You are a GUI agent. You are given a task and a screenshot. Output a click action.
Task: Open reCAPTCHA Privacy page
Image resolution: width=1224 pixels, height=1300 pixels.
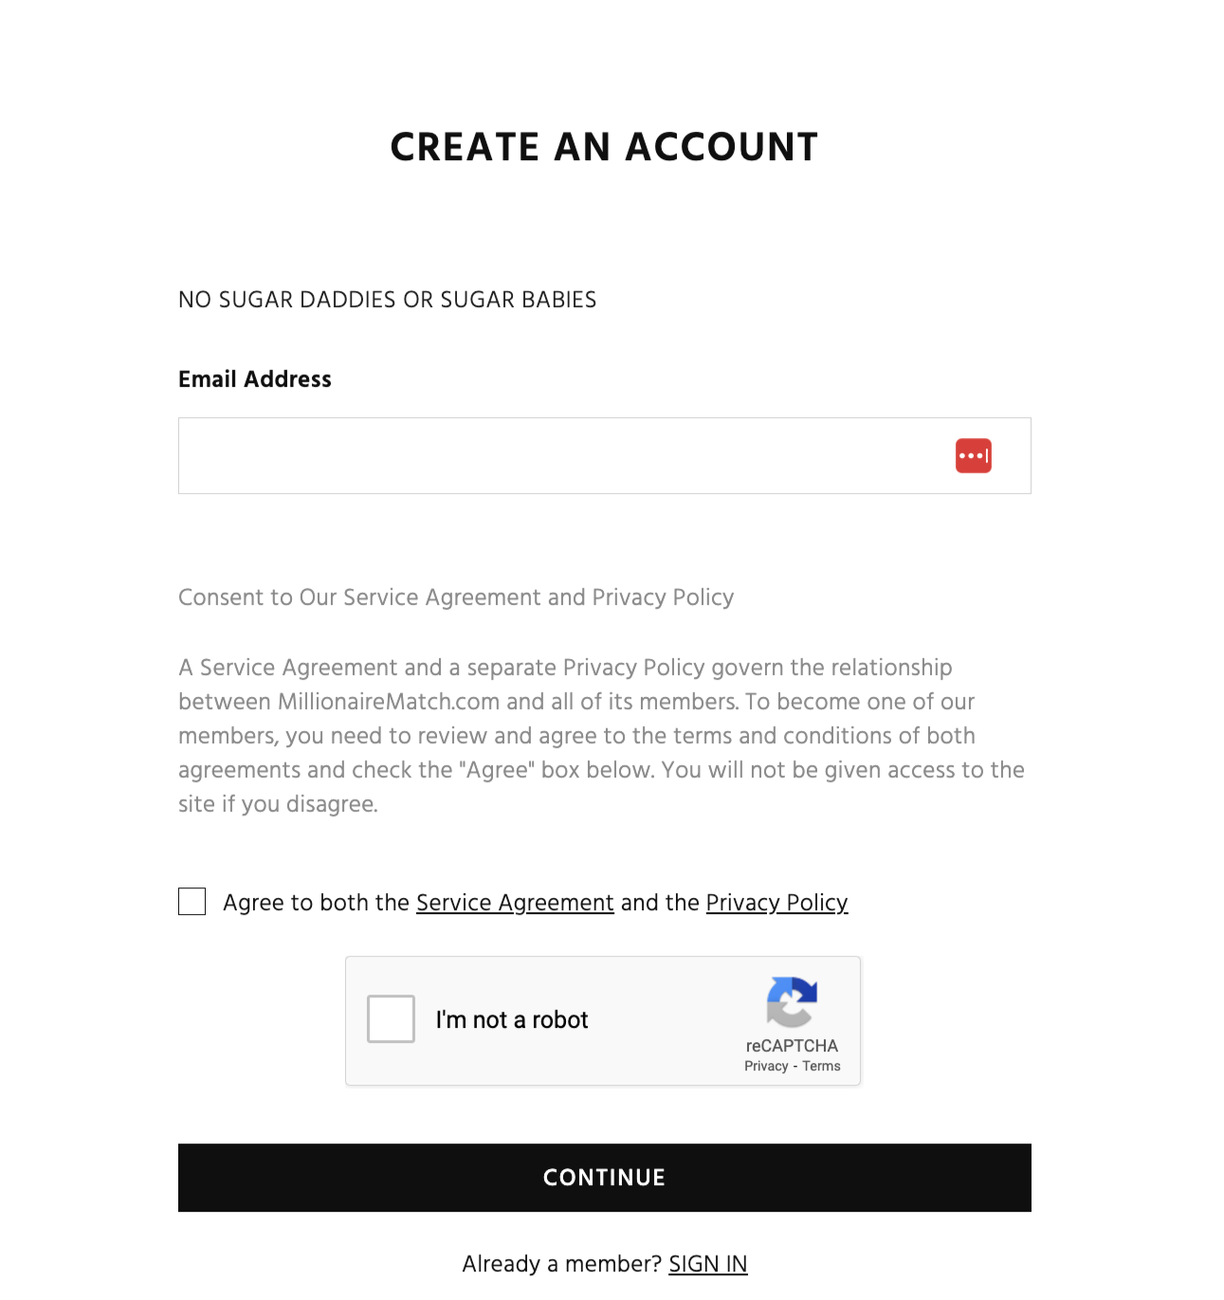tap(764, 1065)
